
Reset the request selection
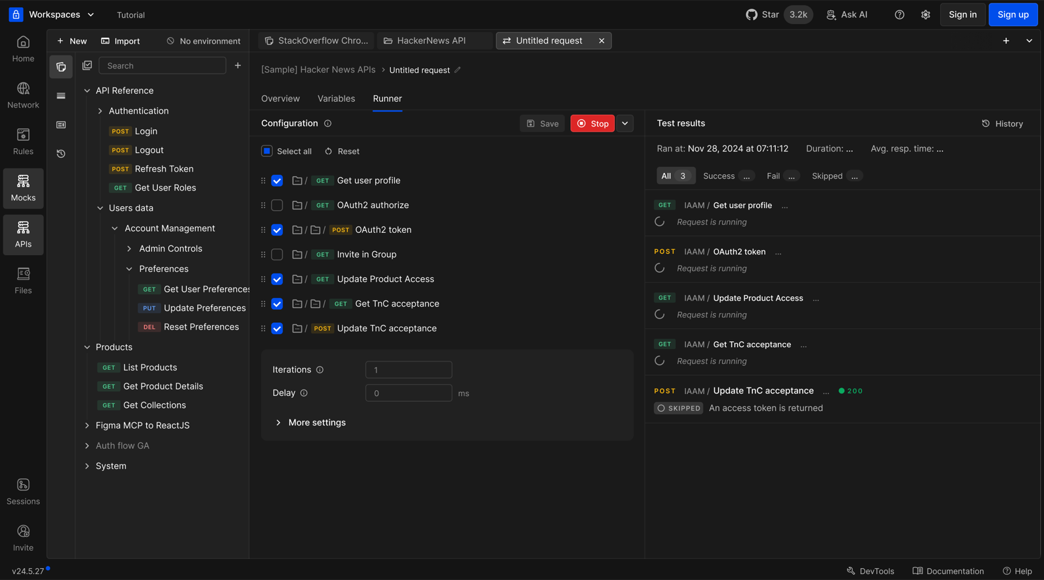point(342,151)
